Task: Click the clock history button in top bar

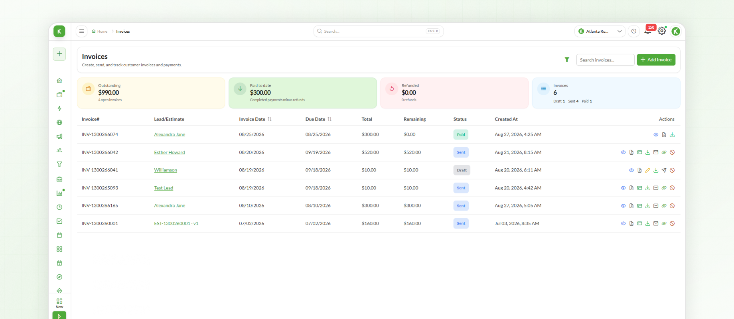Action: coord(634,31)
